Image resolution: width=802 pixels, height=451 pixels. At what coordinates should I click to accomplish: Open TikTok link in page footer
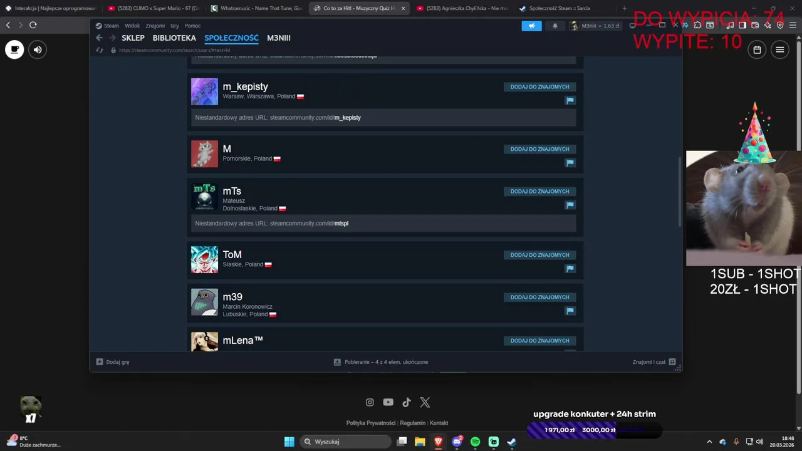click(407, 402)
